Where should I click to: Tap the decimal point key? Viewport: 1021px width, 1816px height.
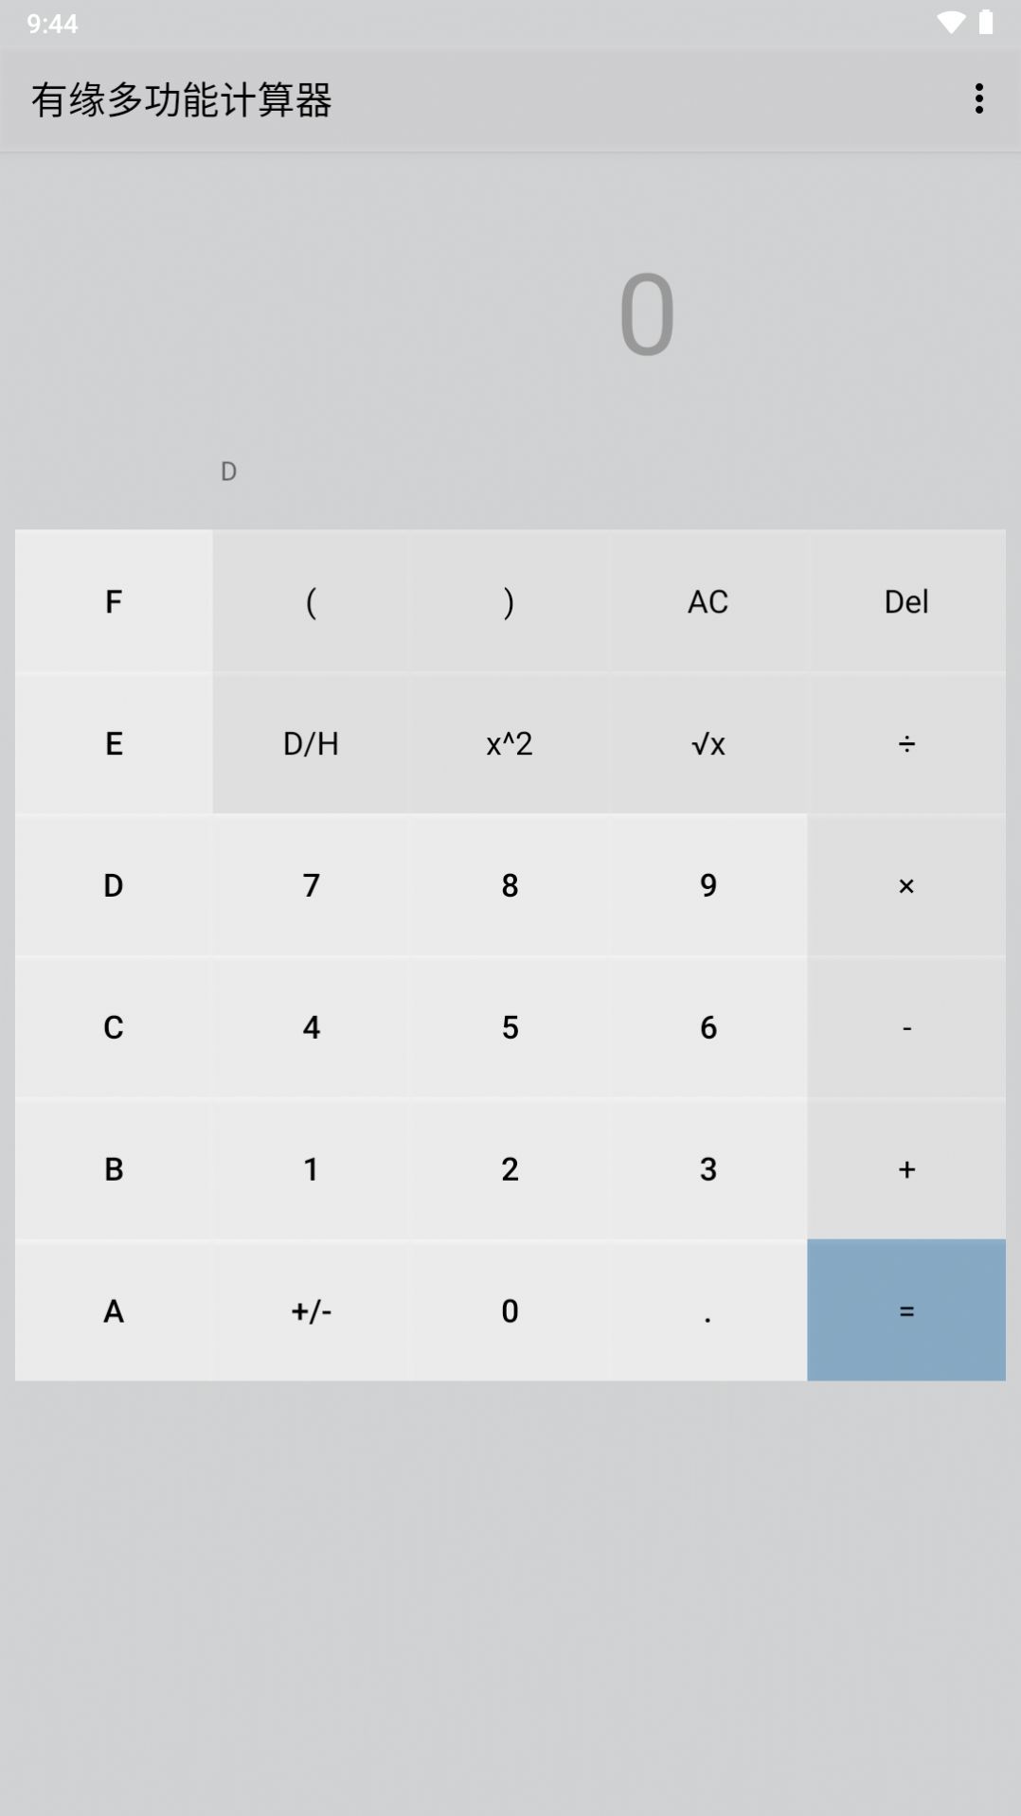tap(708, 1310)
